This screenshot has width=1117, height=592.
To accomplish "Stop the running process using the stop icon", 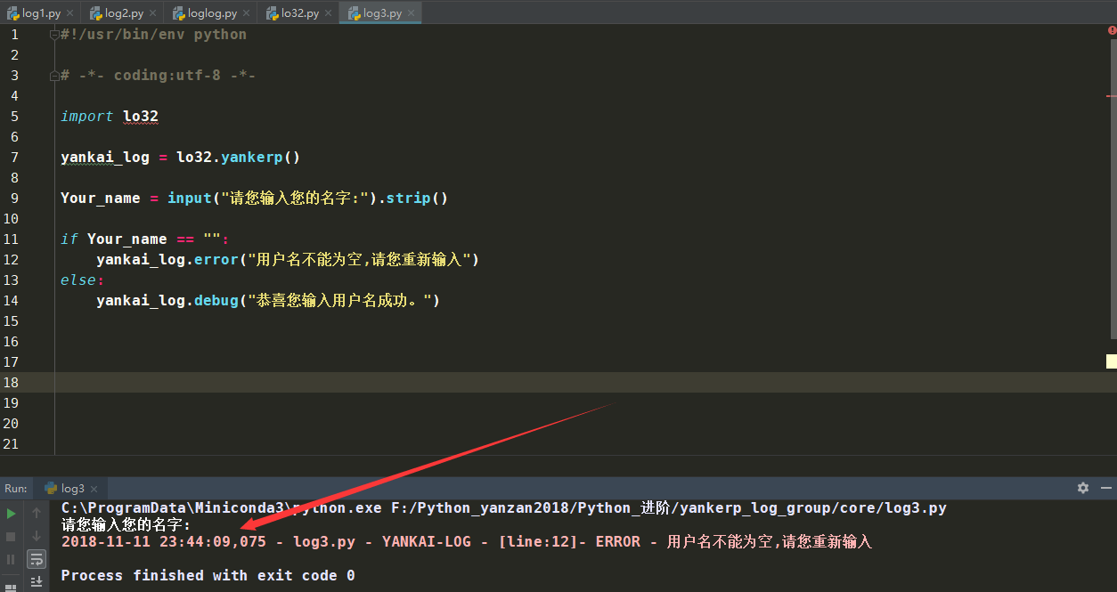I will coord(12,536).
